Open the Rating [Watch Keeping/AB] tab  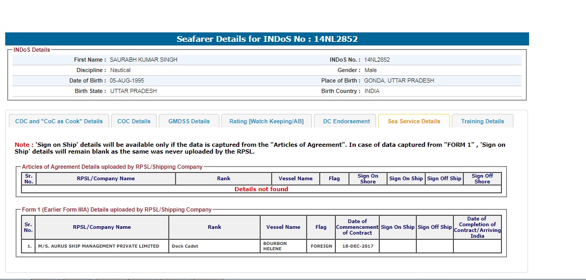point(266,121)
